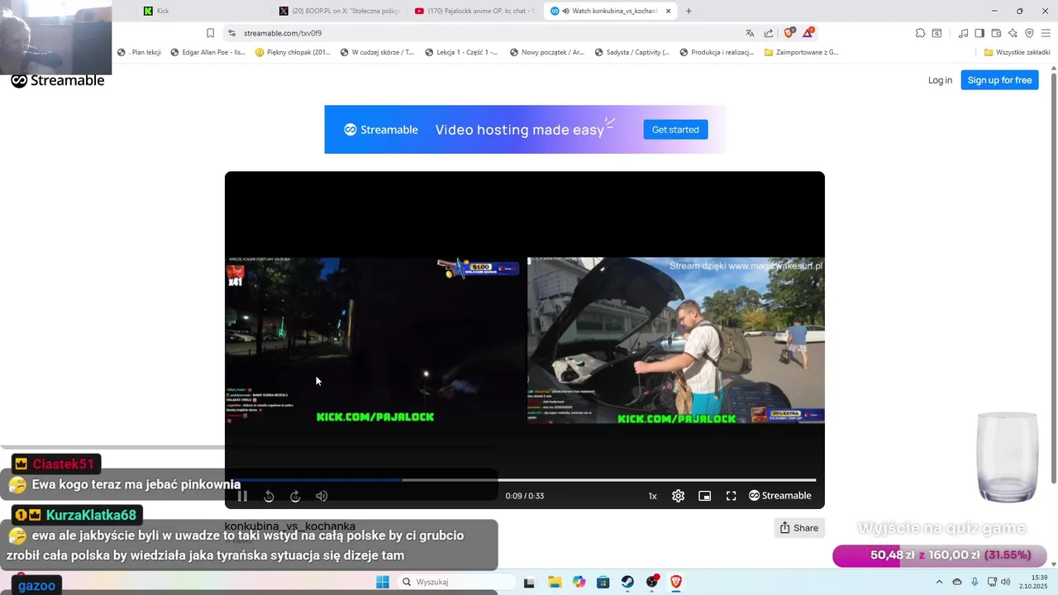Open Leo AI sparkle icon
The width and height of the screenshot is (1058, 595).
tap(1013, 33)
